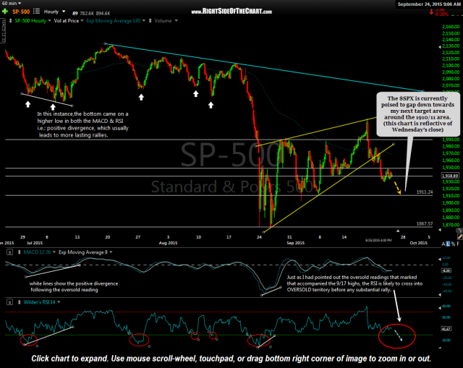
Task: Close the Wilder's RSI pane with its X box
Action: point(9,302)
